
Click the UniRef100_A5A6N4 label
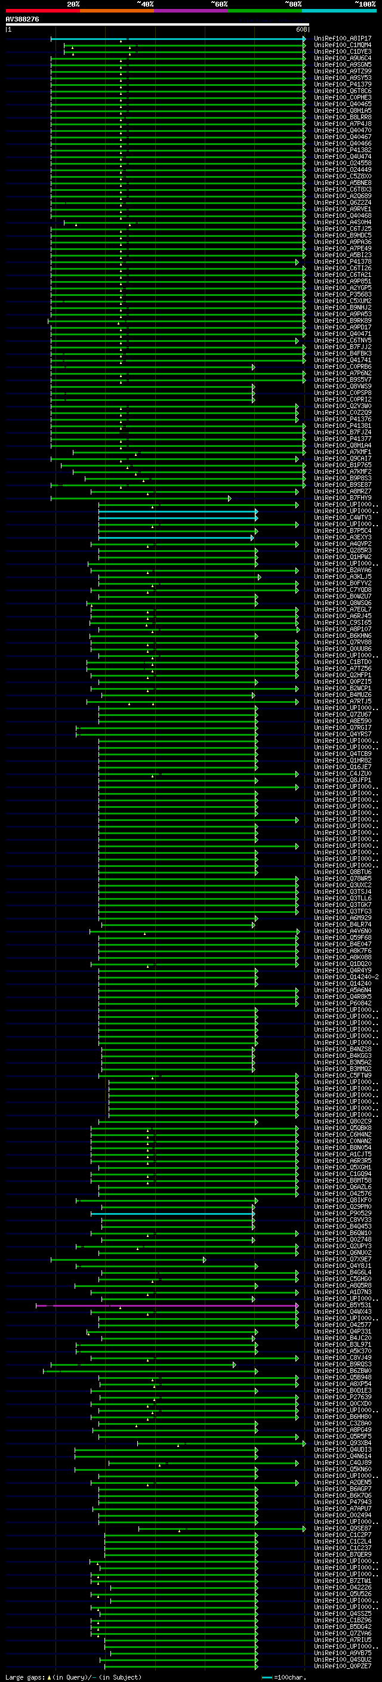[x=342, y=990]
